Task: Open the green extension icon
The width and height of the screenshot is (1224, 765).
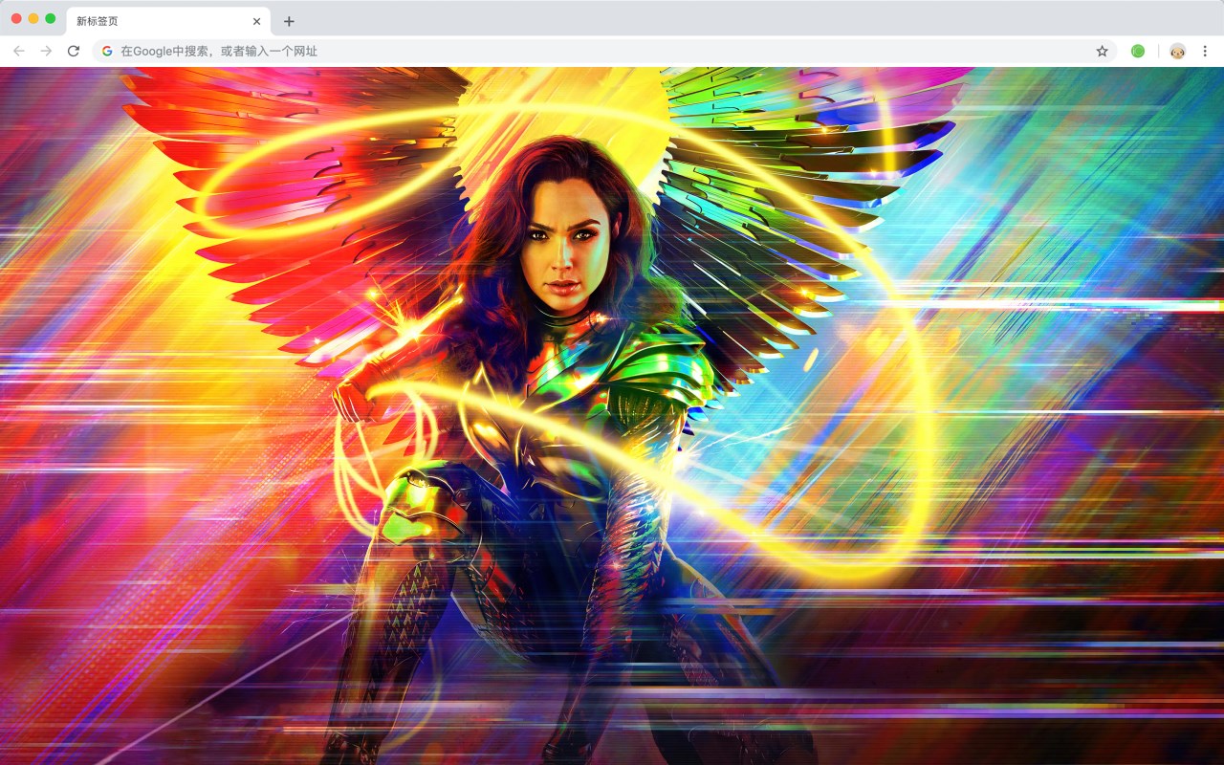Action: click(1138, 51)
